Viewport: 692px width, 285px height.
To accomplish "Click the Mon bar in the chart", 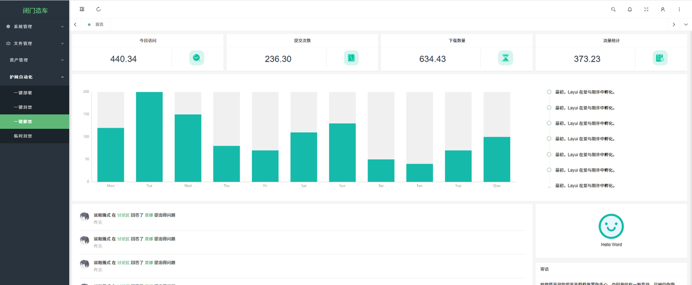I will (x=111, y=155).
